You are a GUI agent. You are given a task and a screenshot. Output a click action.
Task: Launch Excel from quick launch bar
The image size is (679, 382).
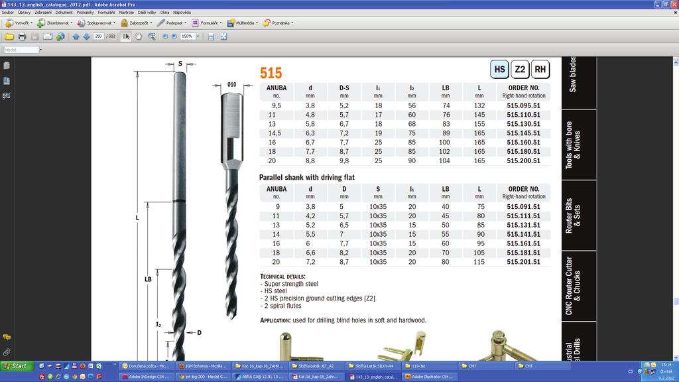99,366
